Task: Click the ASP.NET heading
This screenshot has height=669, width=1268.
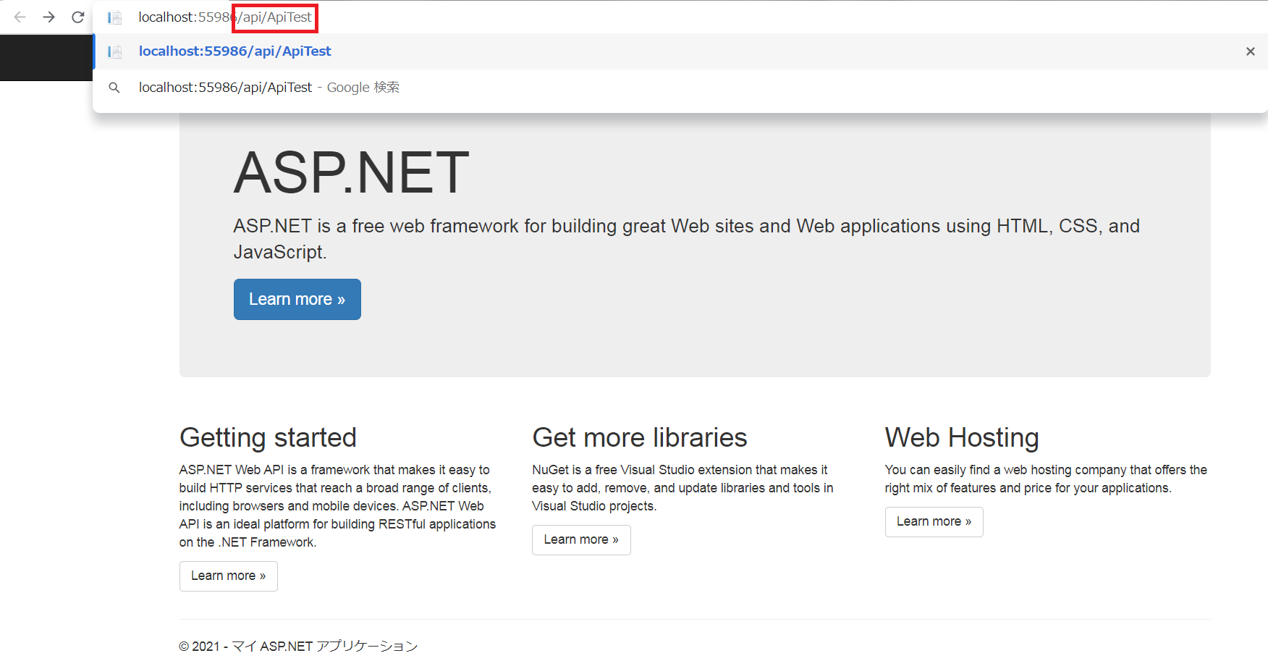Action: pyautogui.click(x=351, y=172)
